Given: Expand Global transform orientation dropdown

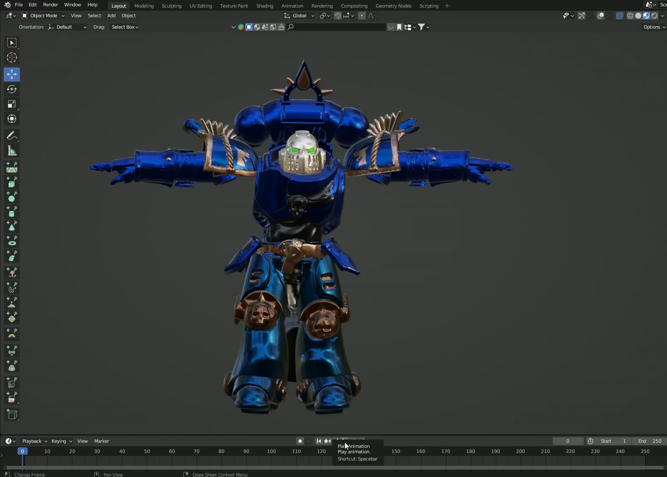Looking at the screenshot, I should tap(299, 16).
